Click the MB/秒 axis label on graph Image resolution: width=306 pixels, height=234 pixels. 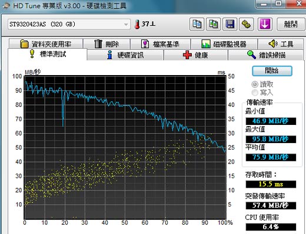32,72
